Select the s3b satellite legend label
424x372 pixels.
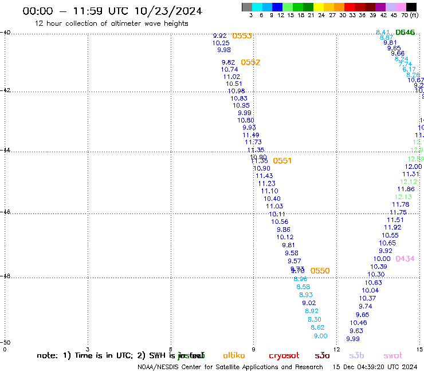tap(356, 355)
